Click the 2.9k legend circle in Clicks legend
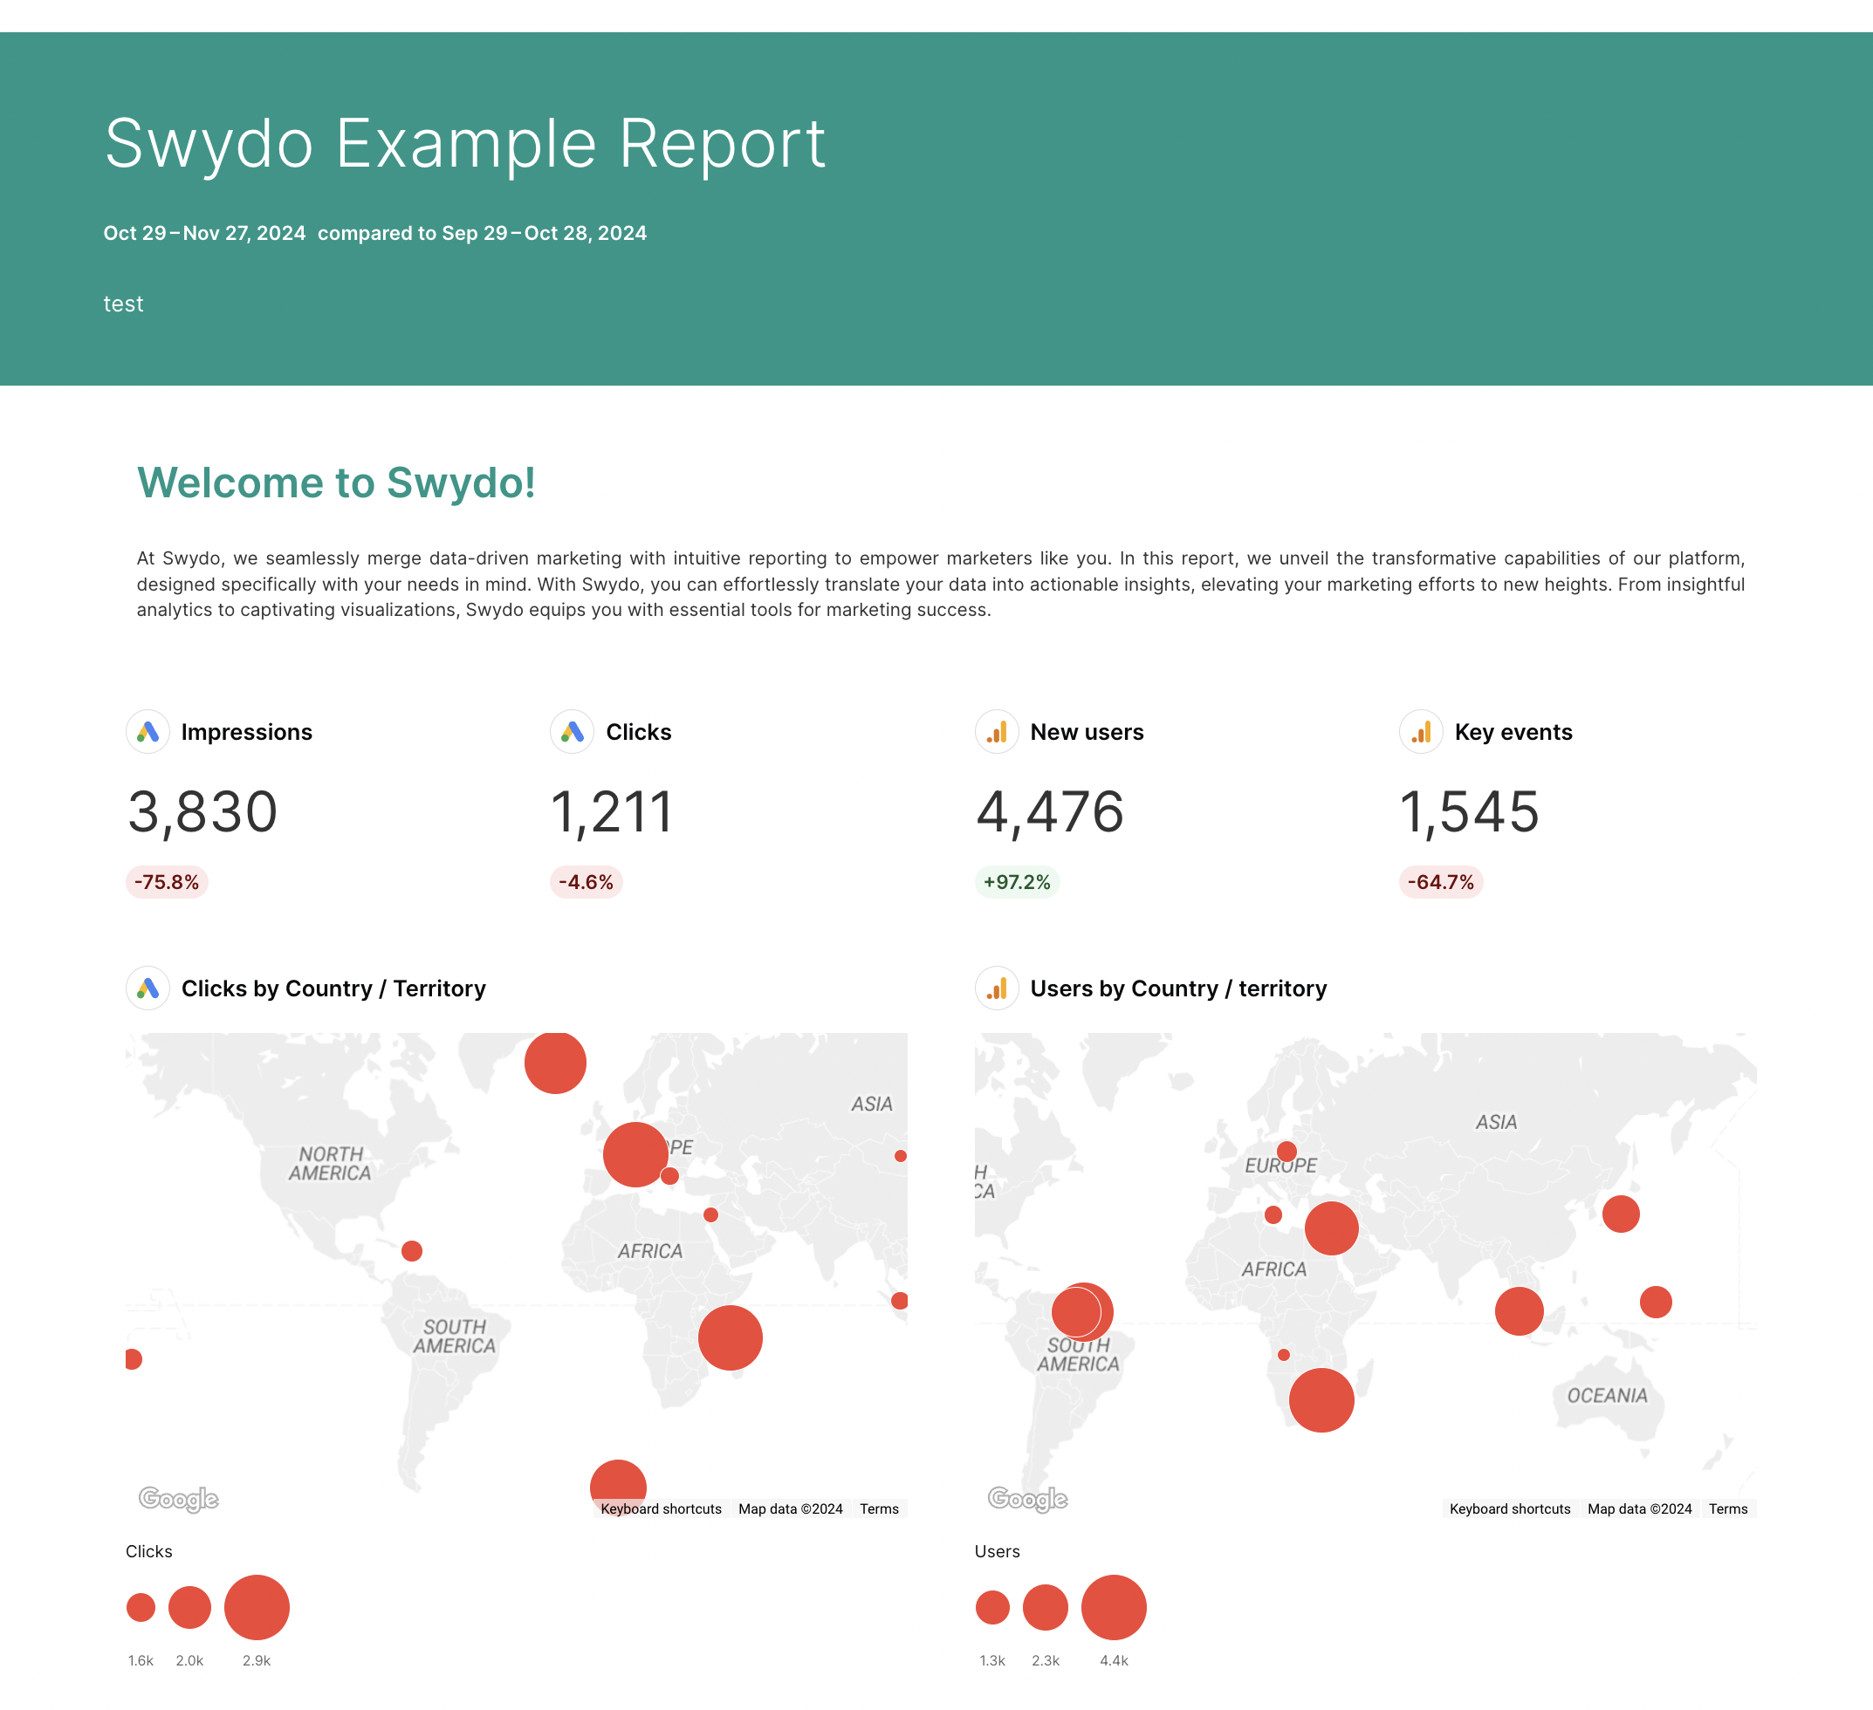1873x1710 pixels. tap(257, 1607)
